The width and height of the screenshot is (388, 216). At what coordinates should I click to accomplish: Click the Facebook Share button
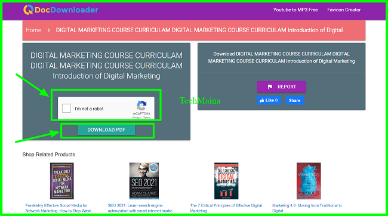(295, 100)
